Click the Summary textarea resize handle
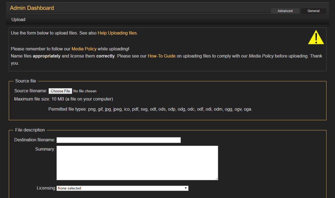Image resolution: width=335 pixels, height=198 pixels. tap(217, 179)
